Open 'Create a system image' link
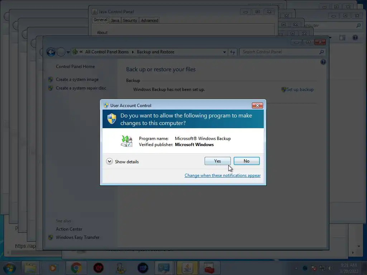The image size is (367, 275). tap(77, 79)
